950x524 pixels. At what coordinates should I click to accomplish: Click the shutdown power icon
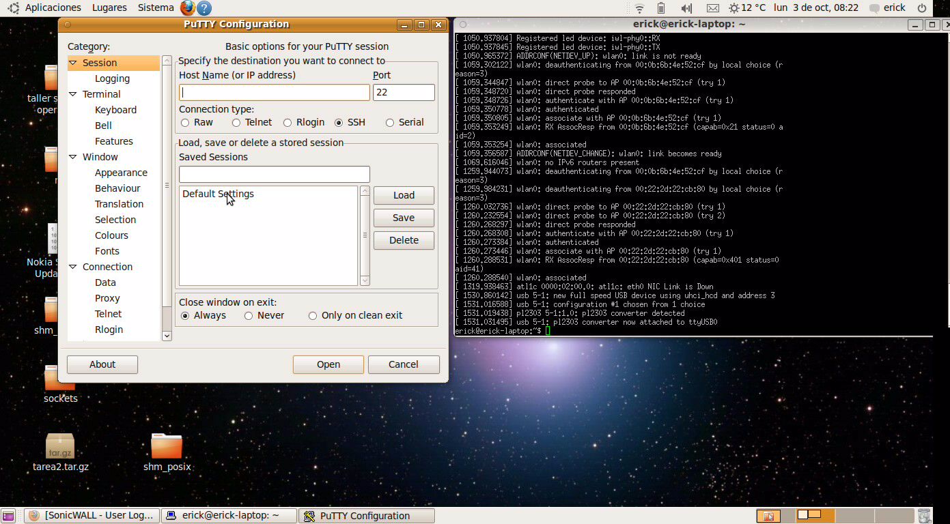click(922, 8)
